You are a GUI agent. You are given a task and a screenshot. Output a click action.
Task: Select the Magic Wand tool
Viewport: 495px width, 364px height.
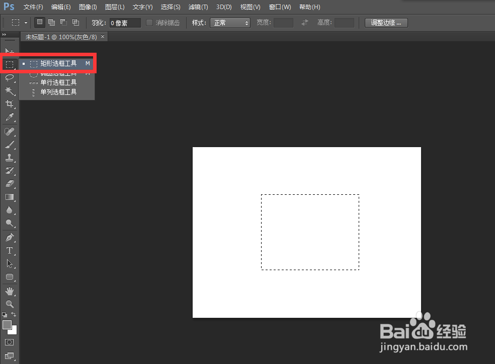click(10, 91)
